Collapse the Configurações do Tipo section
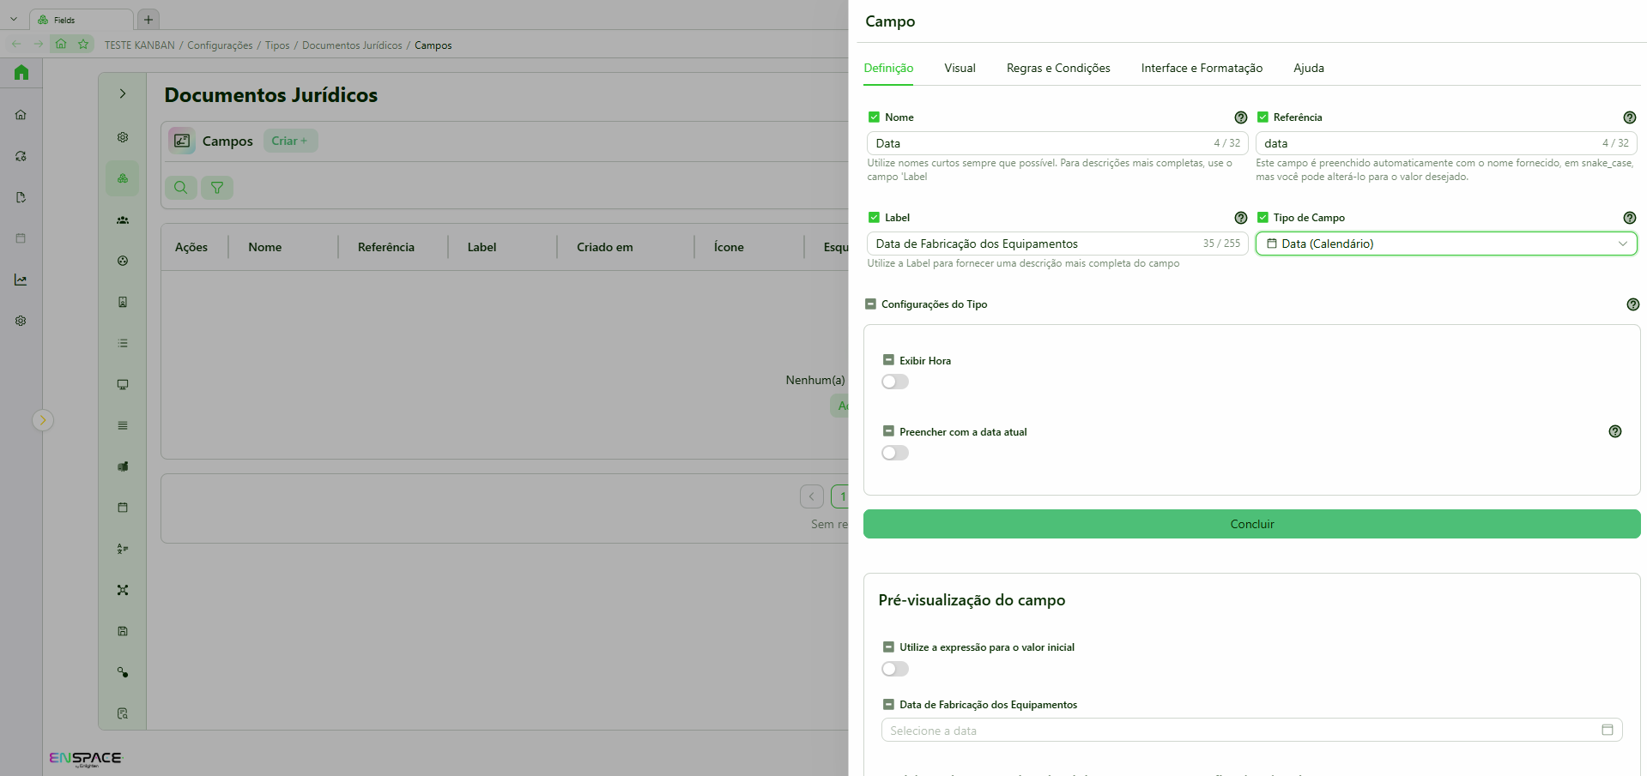Viewport: 1647px width, 776px height. 870,304
